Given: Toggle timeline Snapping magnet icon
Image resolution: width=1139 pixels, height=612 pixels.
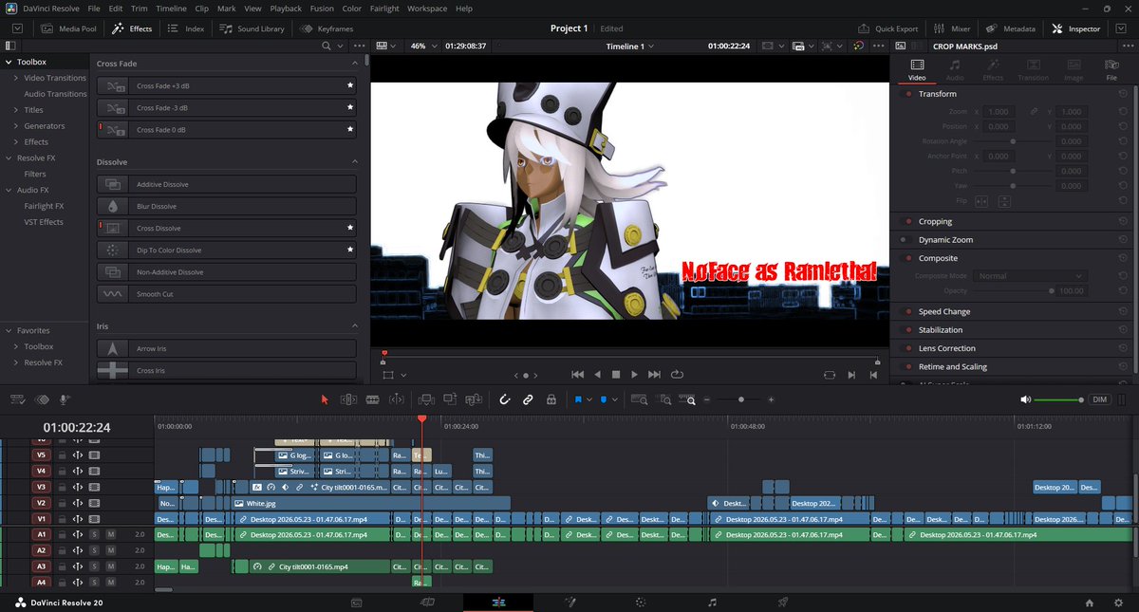Looking at the screenshot, I should tap(505, 400).
